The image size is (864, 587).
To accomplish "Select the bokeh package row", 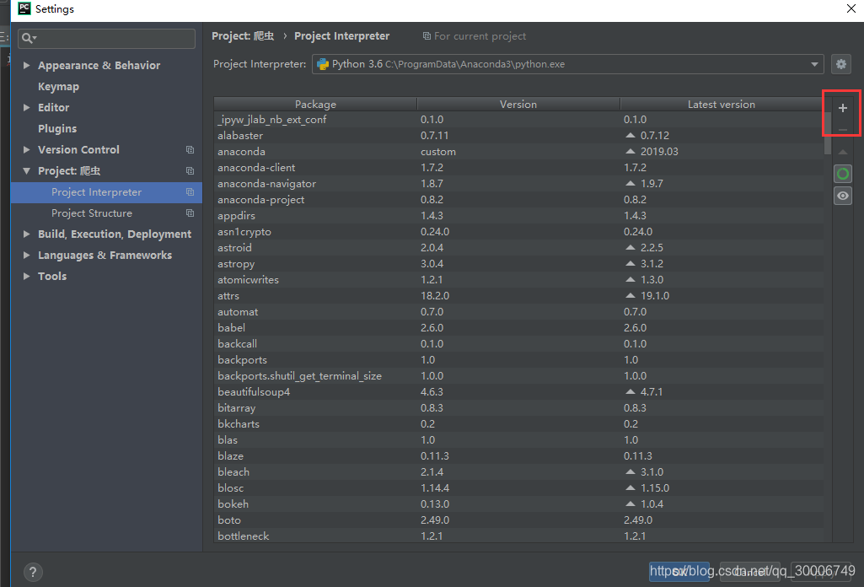I will (x=518, y=504).
